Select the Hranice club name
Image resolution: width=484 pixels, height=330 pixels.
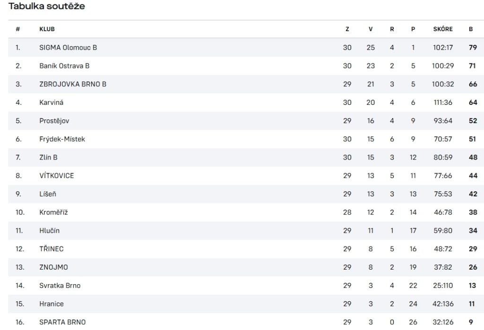pyautogui.click(x=51, y=304)
